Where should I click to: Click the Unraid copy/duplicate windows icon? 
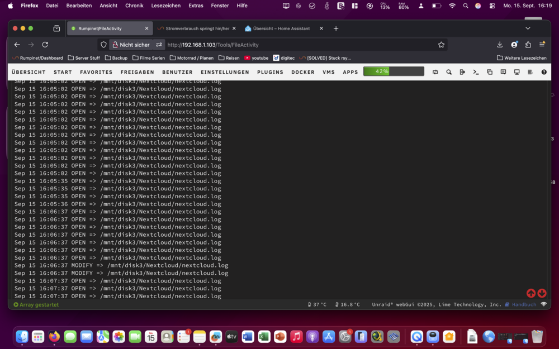[490, 72]
